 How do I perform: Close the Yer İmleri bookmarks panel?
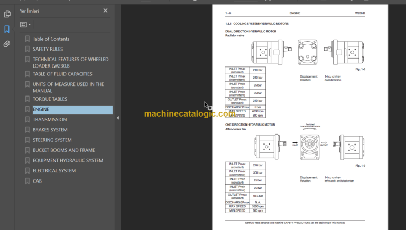105,11
